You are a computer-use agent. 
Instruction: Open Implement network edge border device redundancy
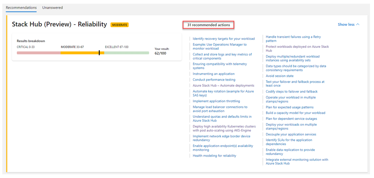(221, 138)
